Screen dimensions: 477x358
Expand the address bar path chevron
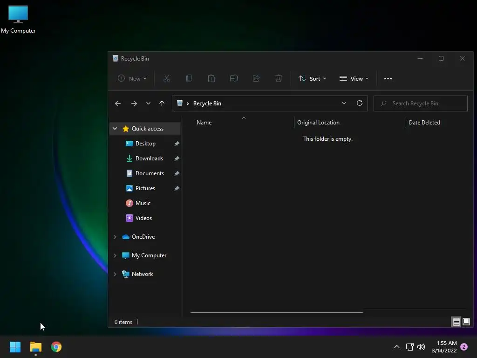click(188, 103)
